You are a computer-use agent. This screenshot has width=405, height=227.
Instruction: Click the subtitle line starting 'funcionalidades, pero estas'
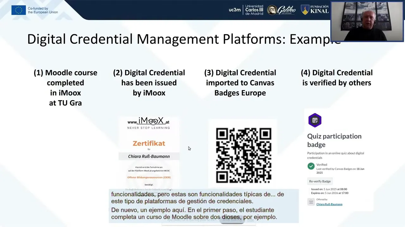coord(197,194)
